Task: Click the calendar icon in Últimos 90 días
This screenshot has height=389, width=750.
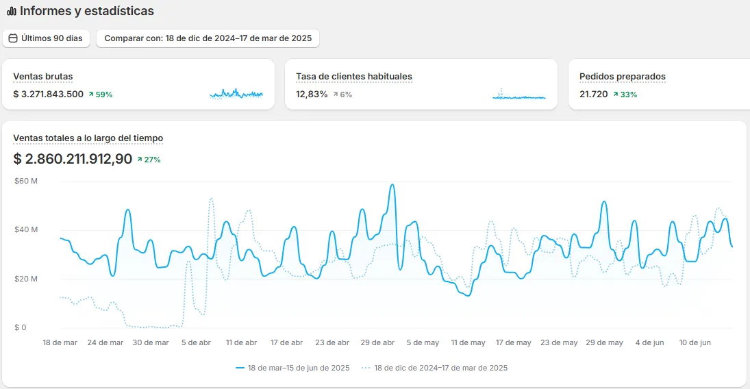Action: (x=14, y=38)
